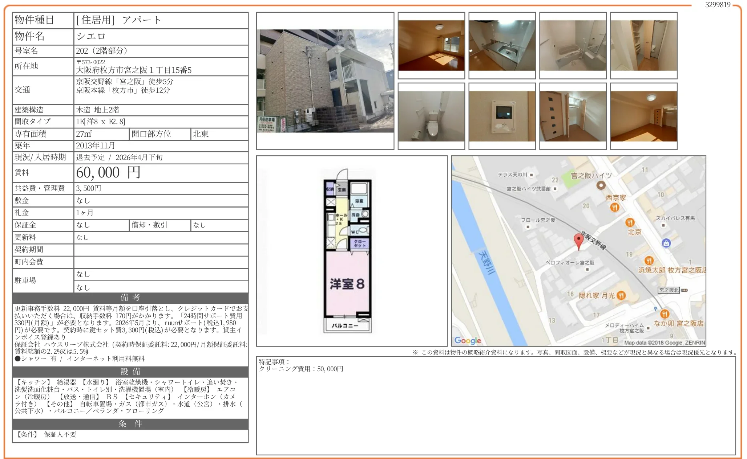Open the intercom monitor photo thumbnail
The image size is (747, 459).
[x=502, y=116]
